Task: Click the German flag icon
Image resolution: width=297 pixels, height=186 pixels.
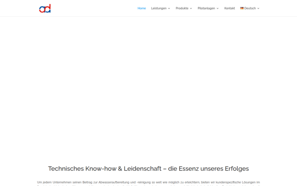Action: coord(242,8)
